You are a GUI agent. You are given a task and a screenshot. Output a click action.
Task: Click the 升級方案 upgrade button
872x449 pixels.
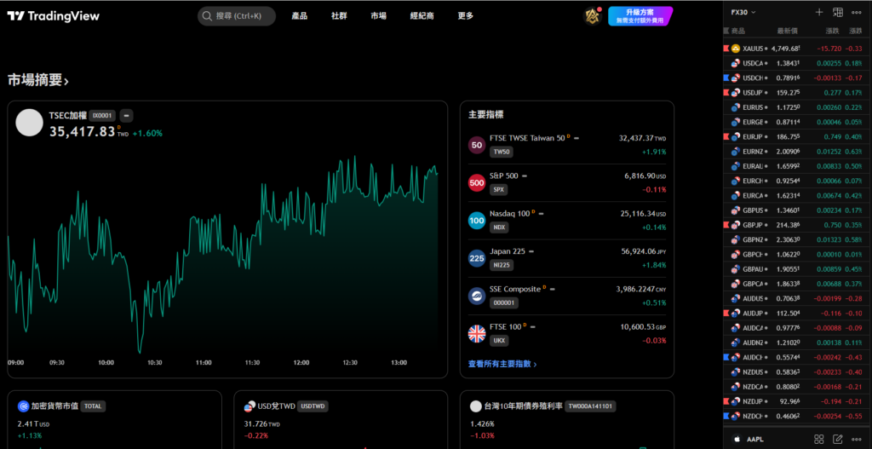640,16
